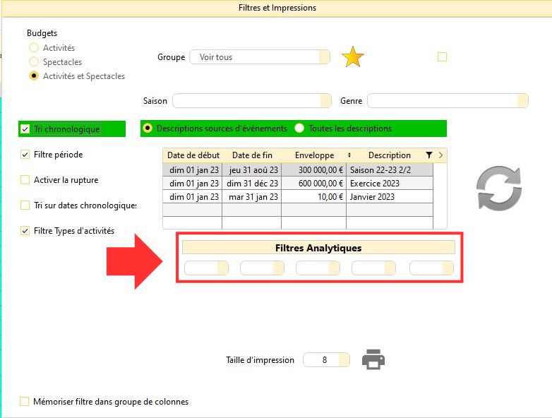Click the filter funnel icon in table header

pyautogui.click(x=428, y=155)
